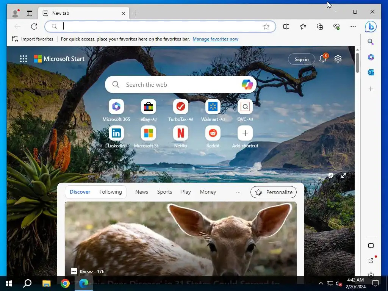Open the app launcher grid
The width and height of the screenshot is (388, 291).
coord(23,59)
